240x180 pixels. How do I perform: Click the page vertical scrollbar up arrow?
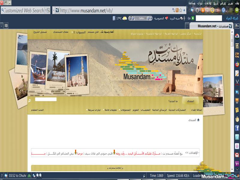pos(232,32)
